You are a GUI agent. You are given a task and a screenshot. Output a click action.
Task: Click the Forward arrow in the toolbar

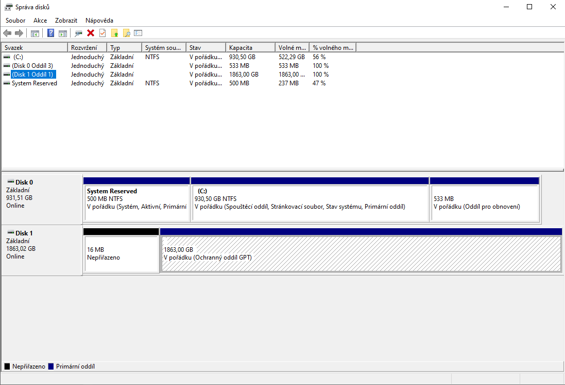click(x=19, y=33)
